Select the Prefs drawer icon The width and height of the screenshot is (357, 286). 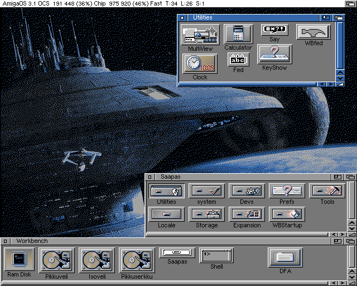pyautogui.click(x=287, y=190)
